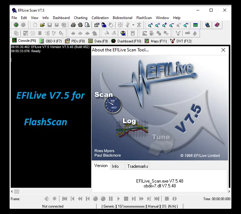Screen dimensions: 241x214
Task: Click the green Connect button in toolbar
Action: 16,25
